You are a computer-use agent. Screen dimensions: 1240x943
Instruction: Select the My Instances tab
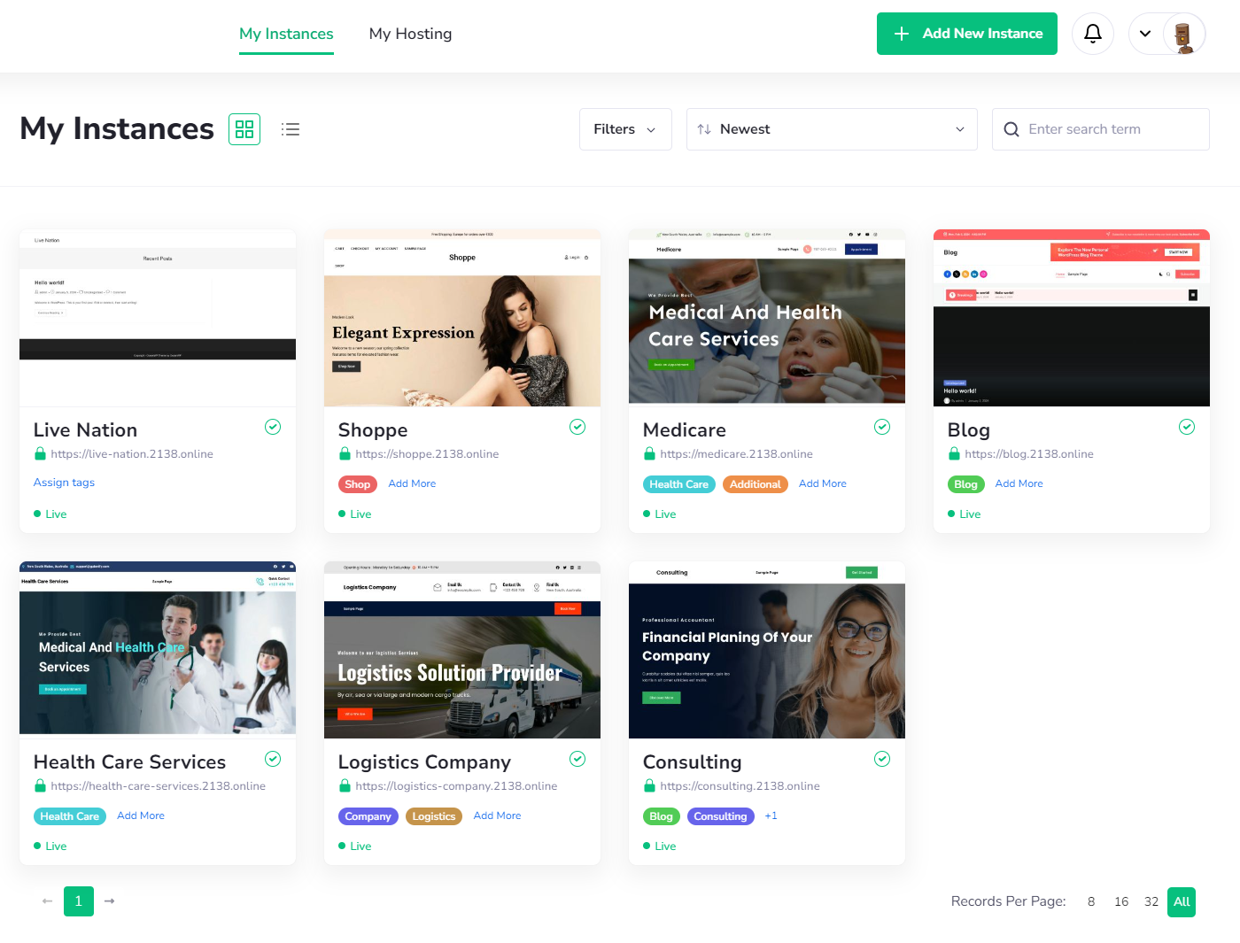[x=286, y=34]
